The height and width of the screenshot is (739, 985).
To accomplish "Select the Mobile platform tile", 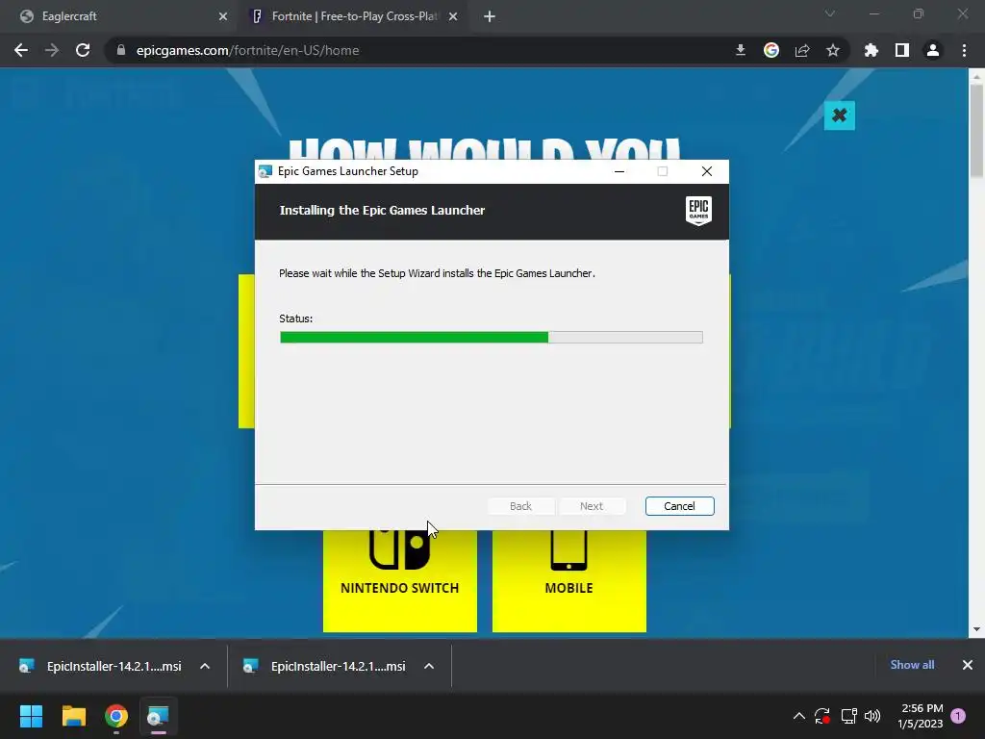I will point(569,580).
